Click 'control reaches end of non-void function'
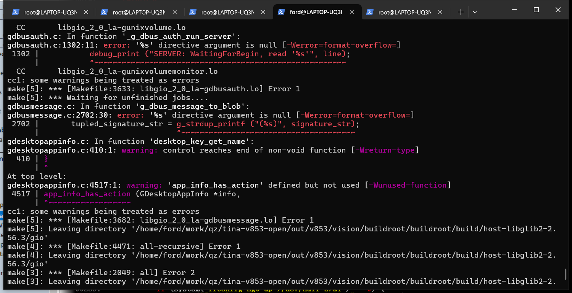This screenshot has width=572, height=293. (254, 150)
